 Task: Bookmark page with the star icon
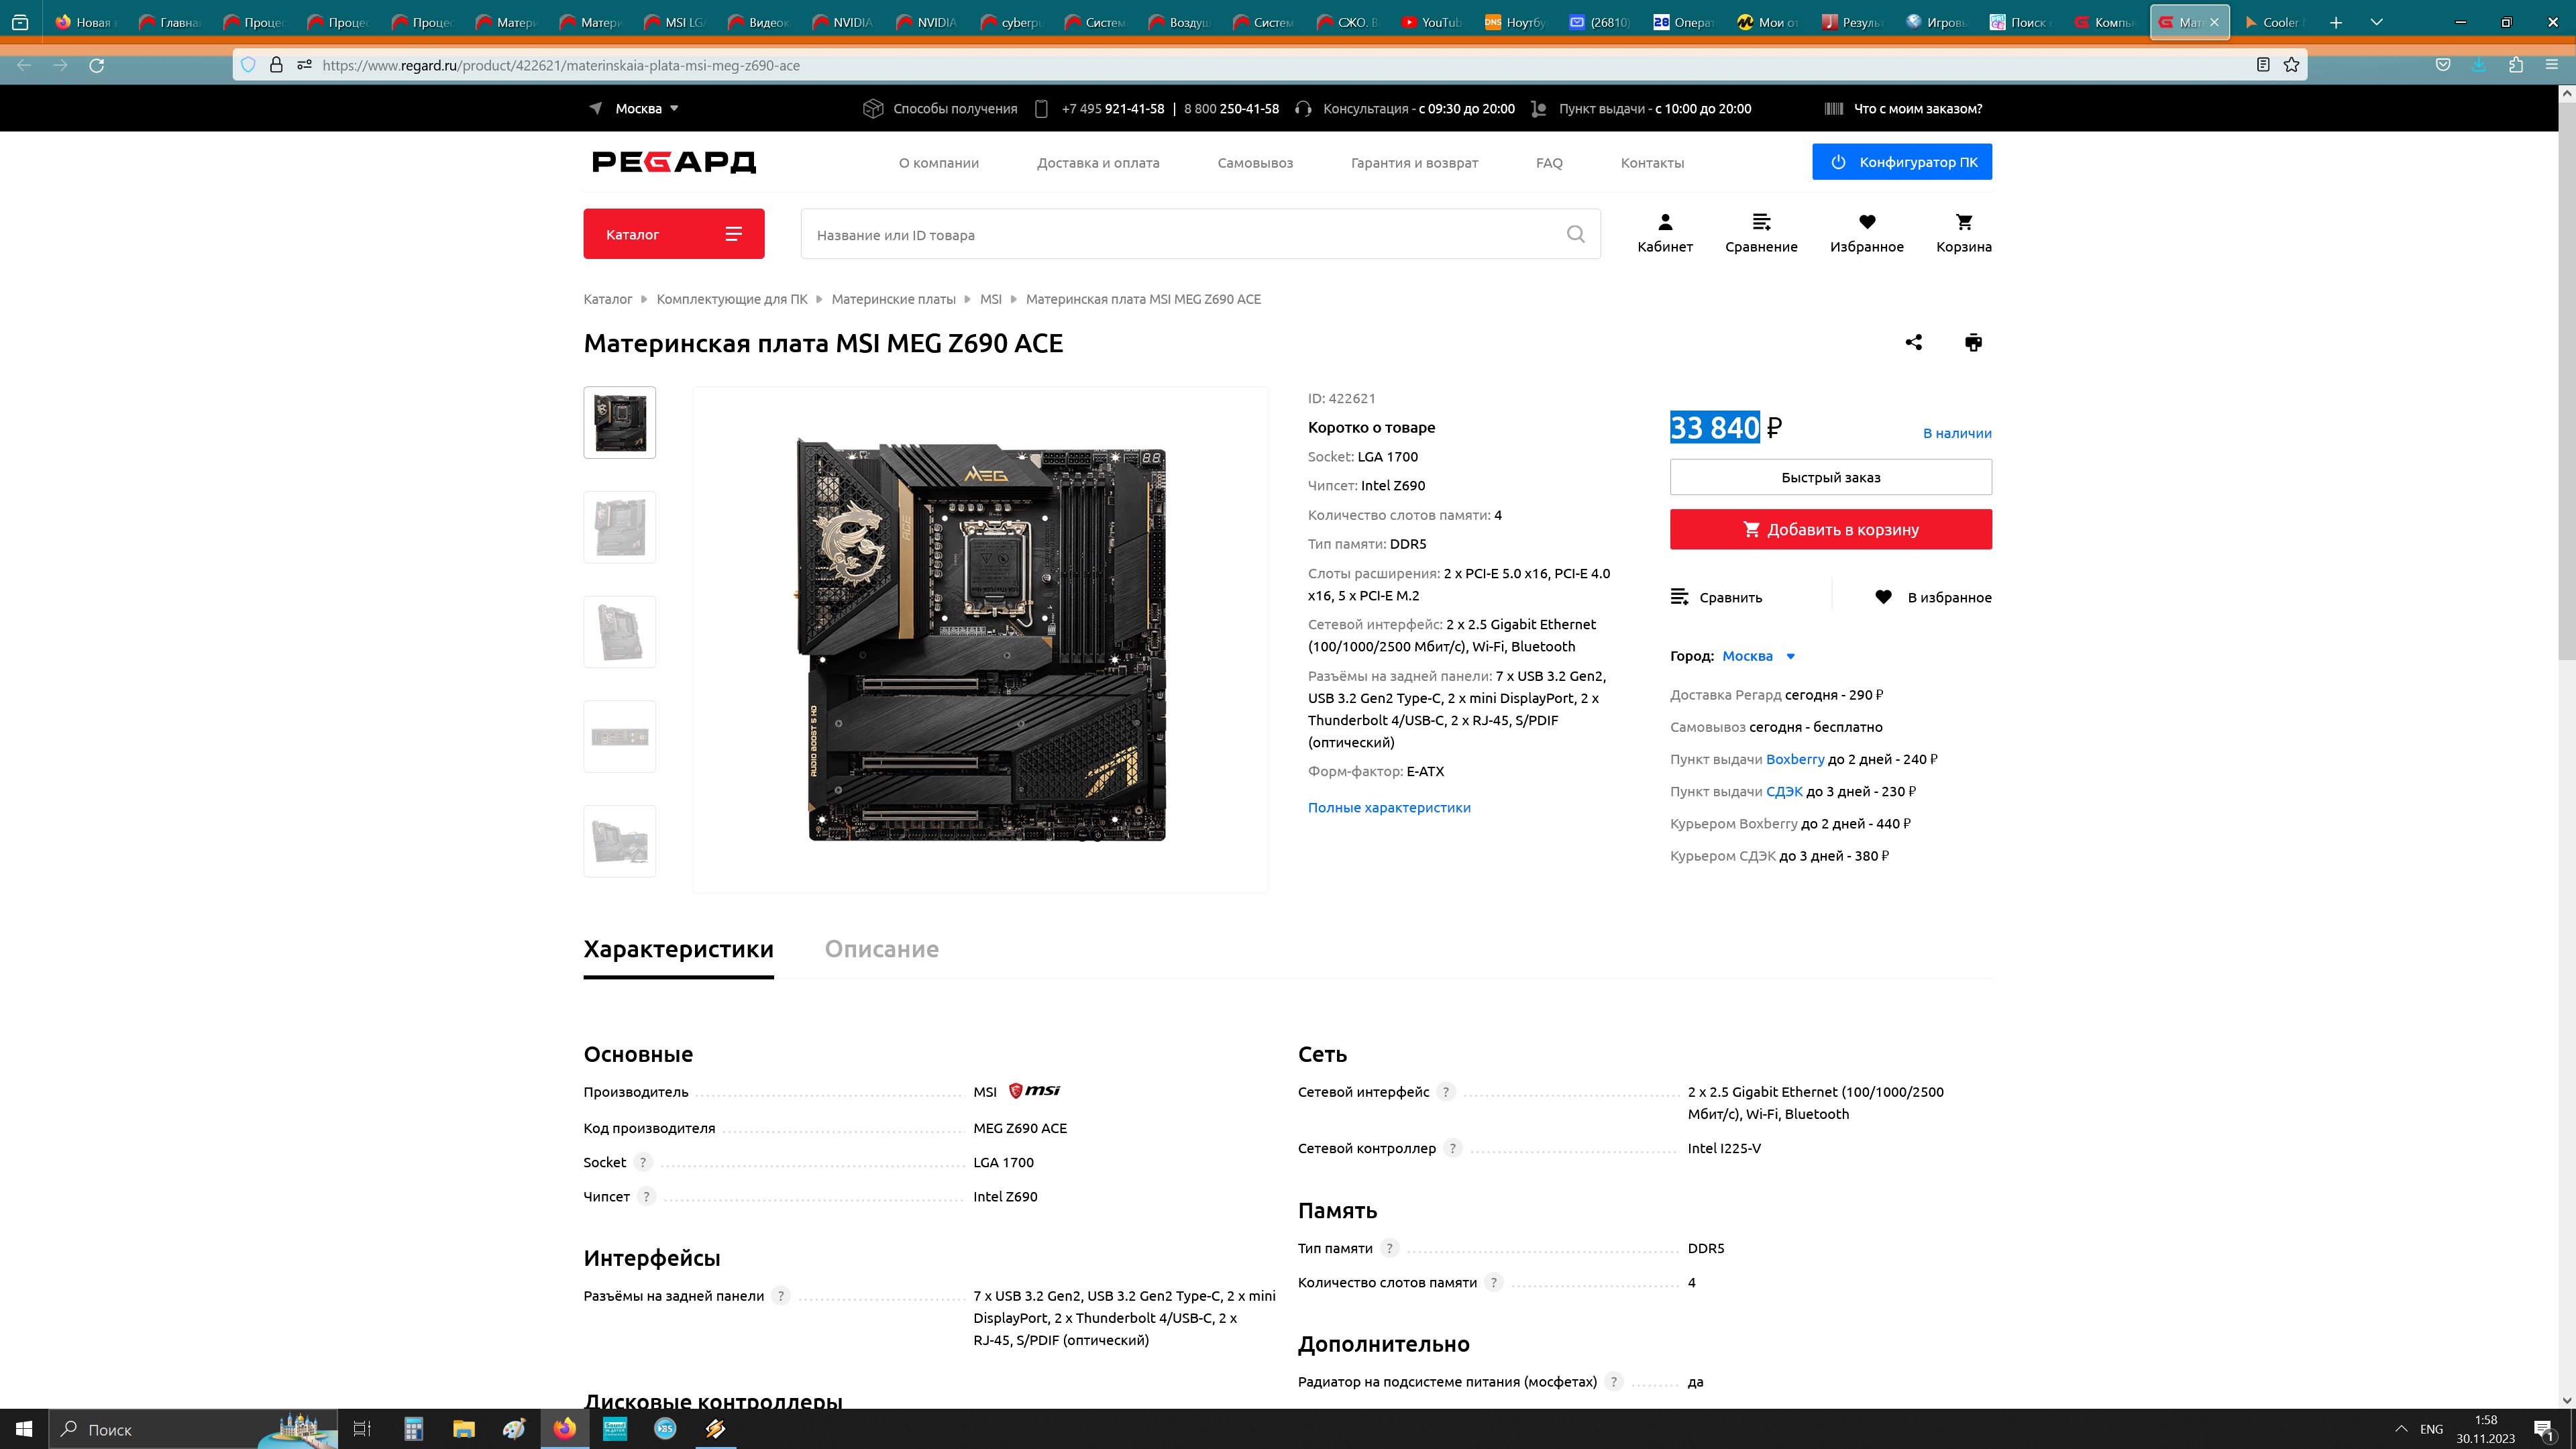tap(2291, 65)
